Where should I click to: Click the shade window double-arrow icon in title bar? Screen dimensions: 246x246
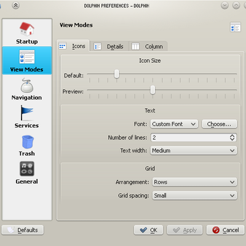16,6
